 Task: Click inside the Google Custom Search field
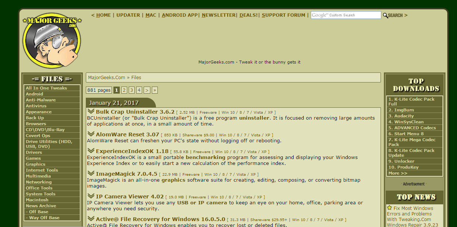[346, 15]
